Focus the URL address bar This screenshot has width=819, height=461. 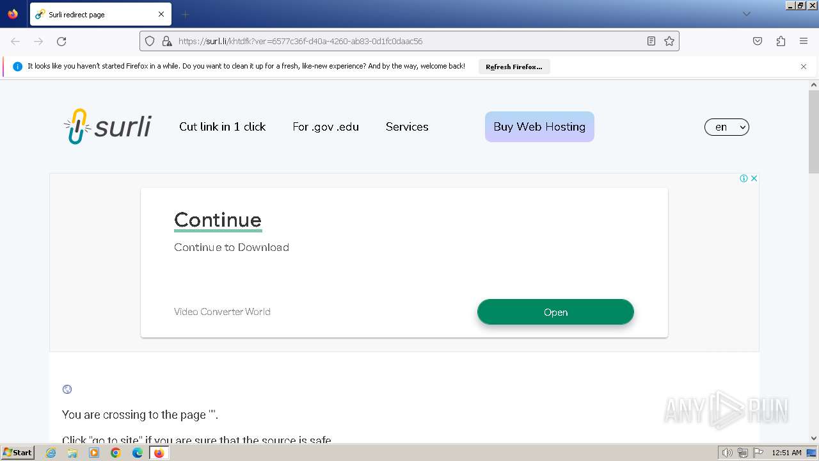pos(409,41)
